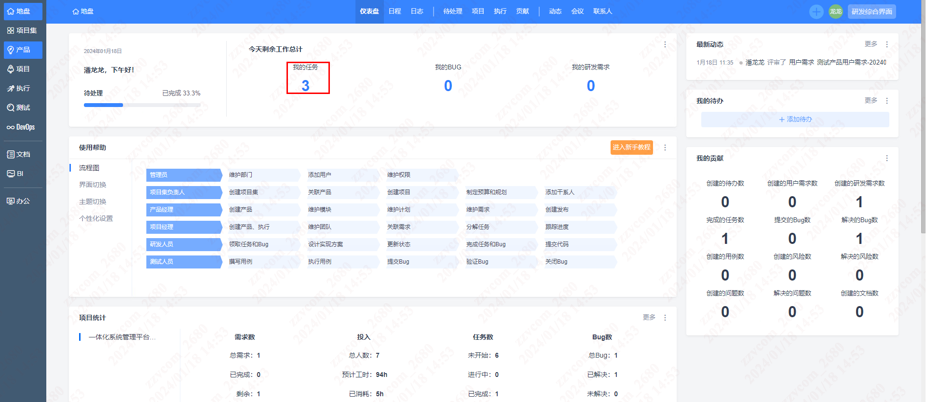Select 主题切换 in 使用帮助 menu

pyautogui.click(x=93, y=201)
